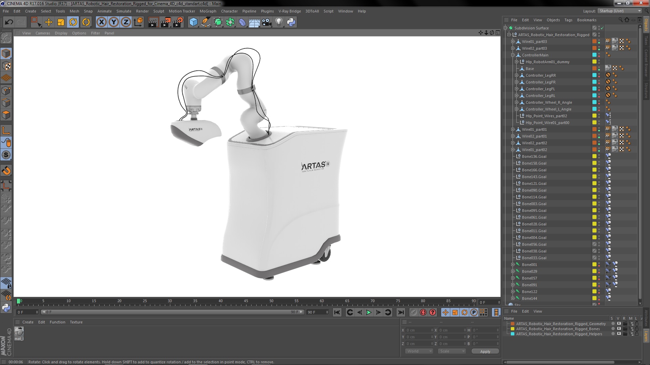Image resolution: width=650 pixels, height=365 pixels.
Task: Select Controller_Wheel_R_Angle object
Action: coord(549,102)
